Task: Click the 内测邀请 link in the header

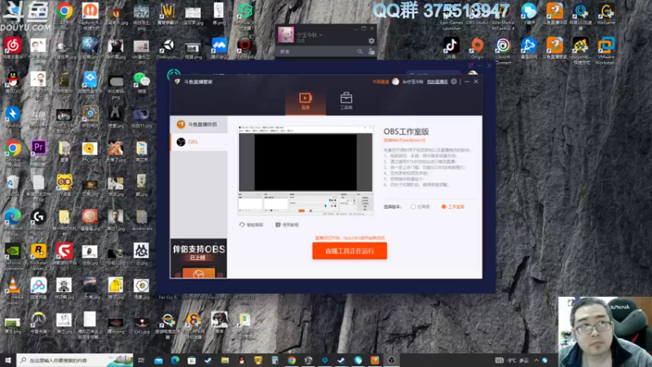Action: (381, 82)
